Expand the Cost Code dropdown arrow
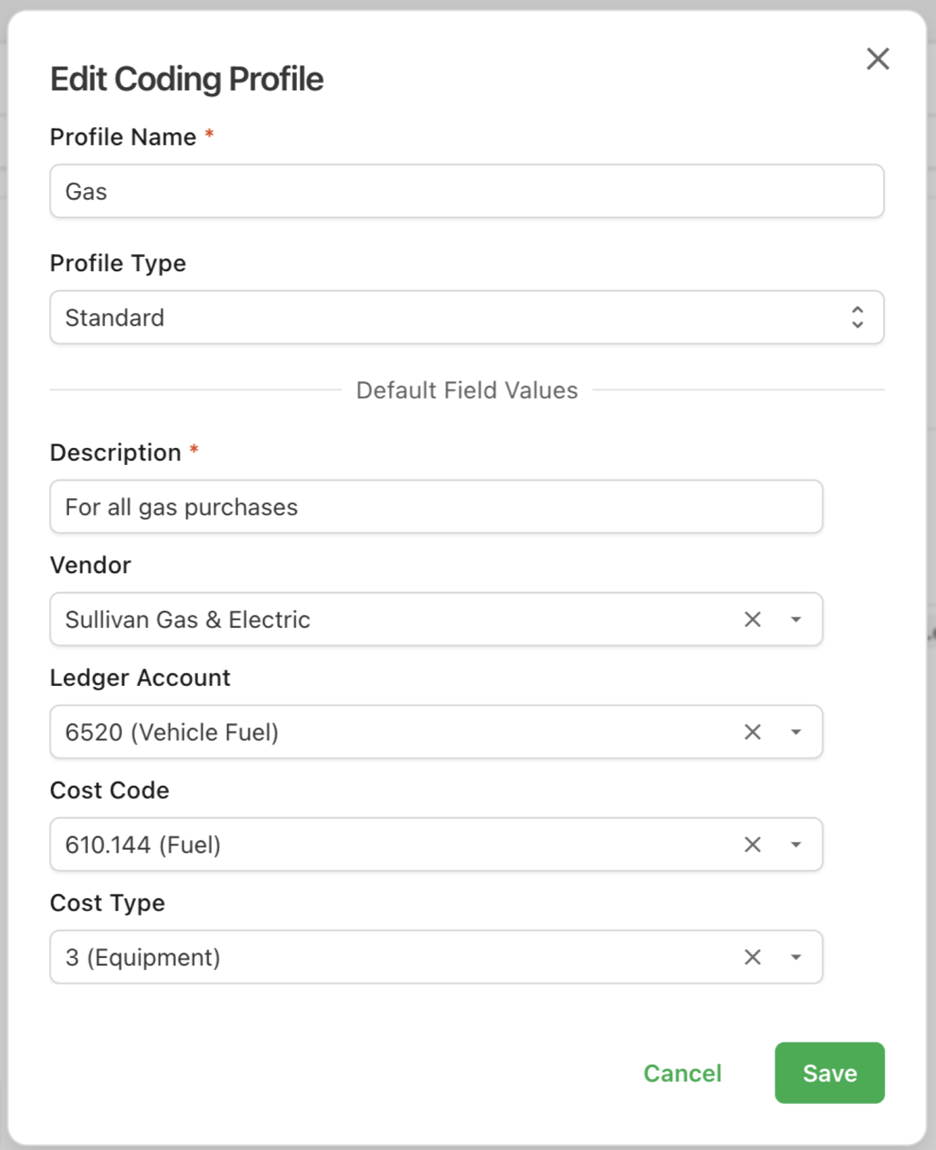 [x=795, y=845]
